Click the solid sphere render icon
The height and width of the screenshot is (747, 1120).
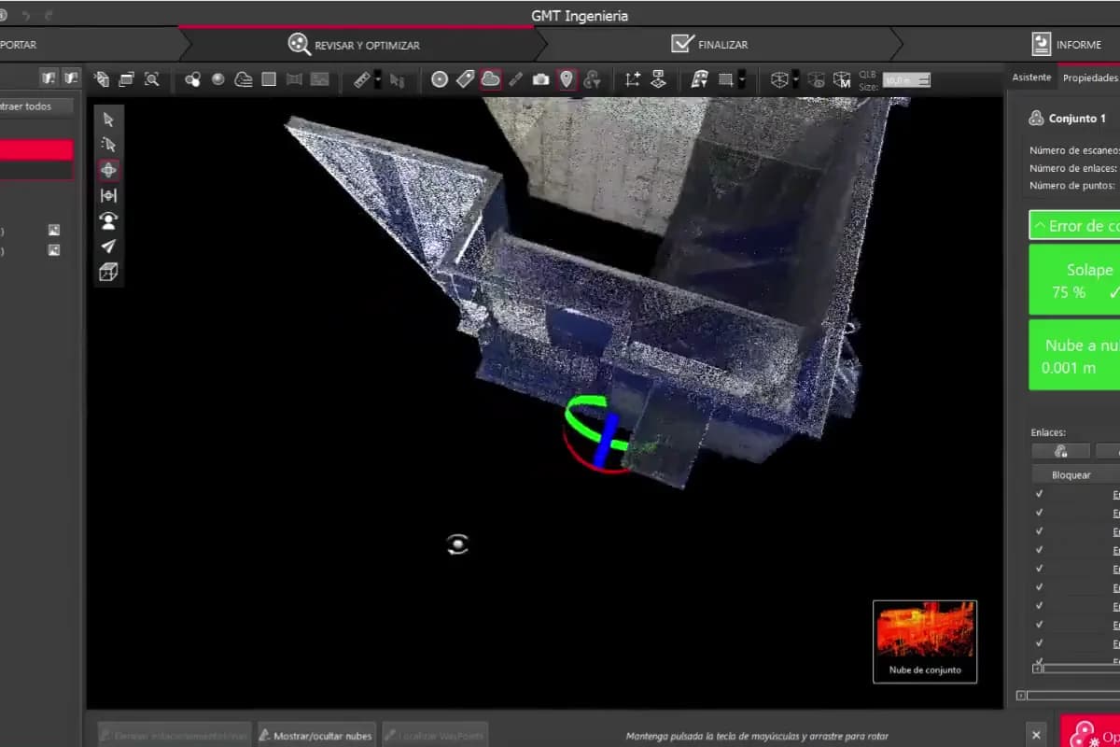(218, 79)
